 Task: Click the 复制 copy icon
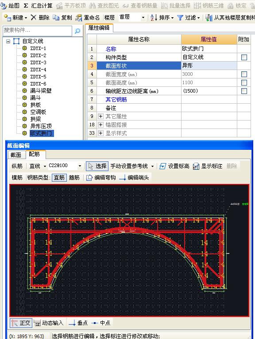[x=56, y=18]
